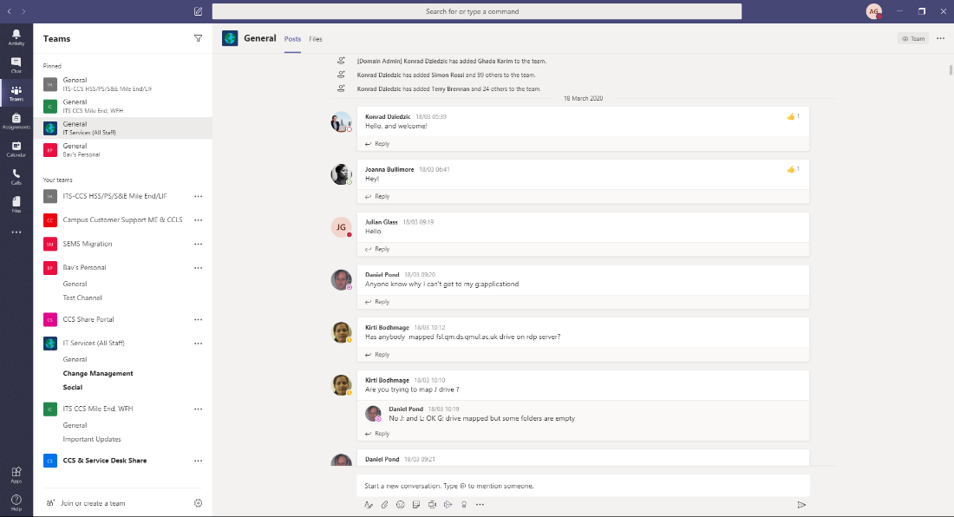Attach a file using the paperclip icon
954x517 pixels.
384,504
